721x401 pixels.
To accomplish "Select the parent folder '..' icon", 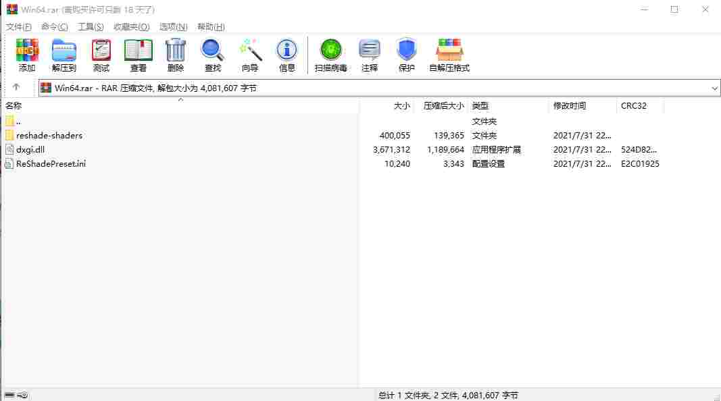I will [9, 122].
